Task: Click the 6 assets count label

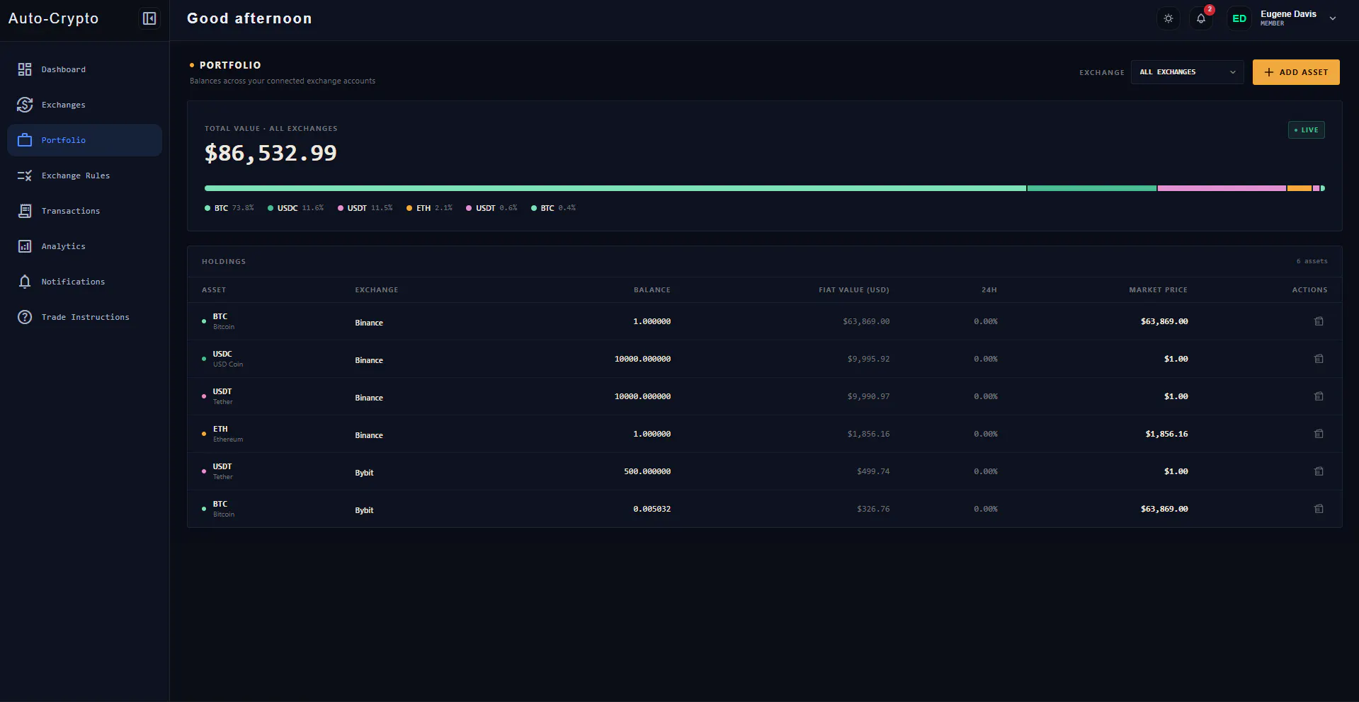Action: point(1312,261)
